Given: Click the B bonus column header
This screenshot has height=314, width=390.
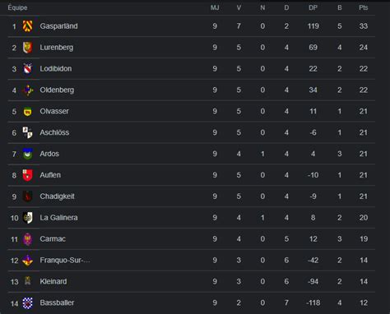Looking at the screenshot, I should (x=340, y=7).
